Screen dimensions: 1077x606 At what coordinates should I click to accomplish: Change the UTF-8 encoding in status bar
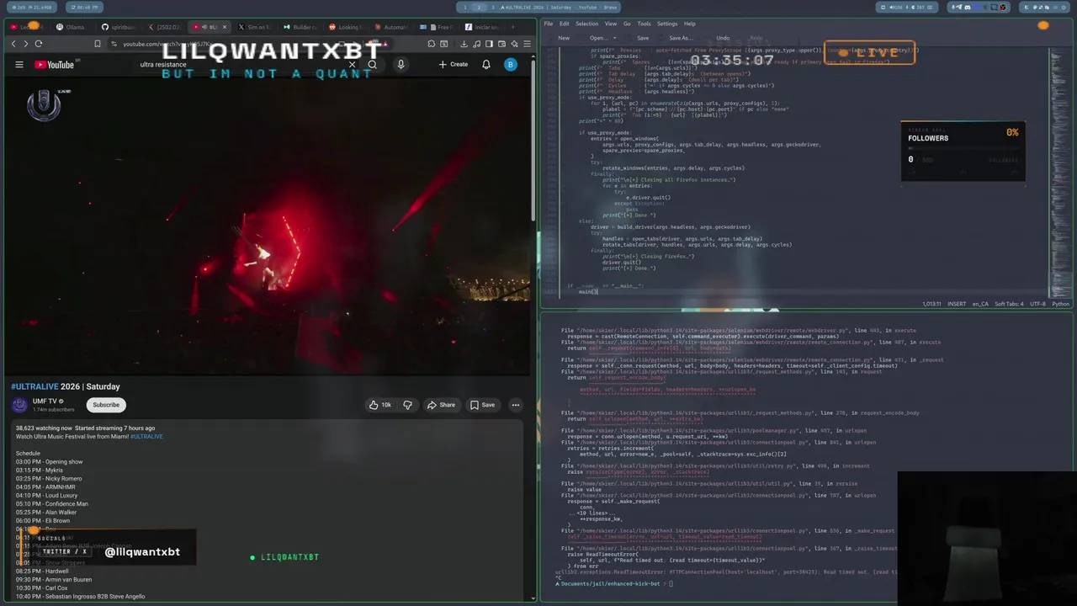[1037, 304]
